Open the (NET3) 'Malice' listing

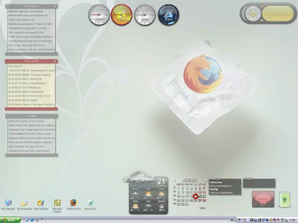click(x=23, y=100)
